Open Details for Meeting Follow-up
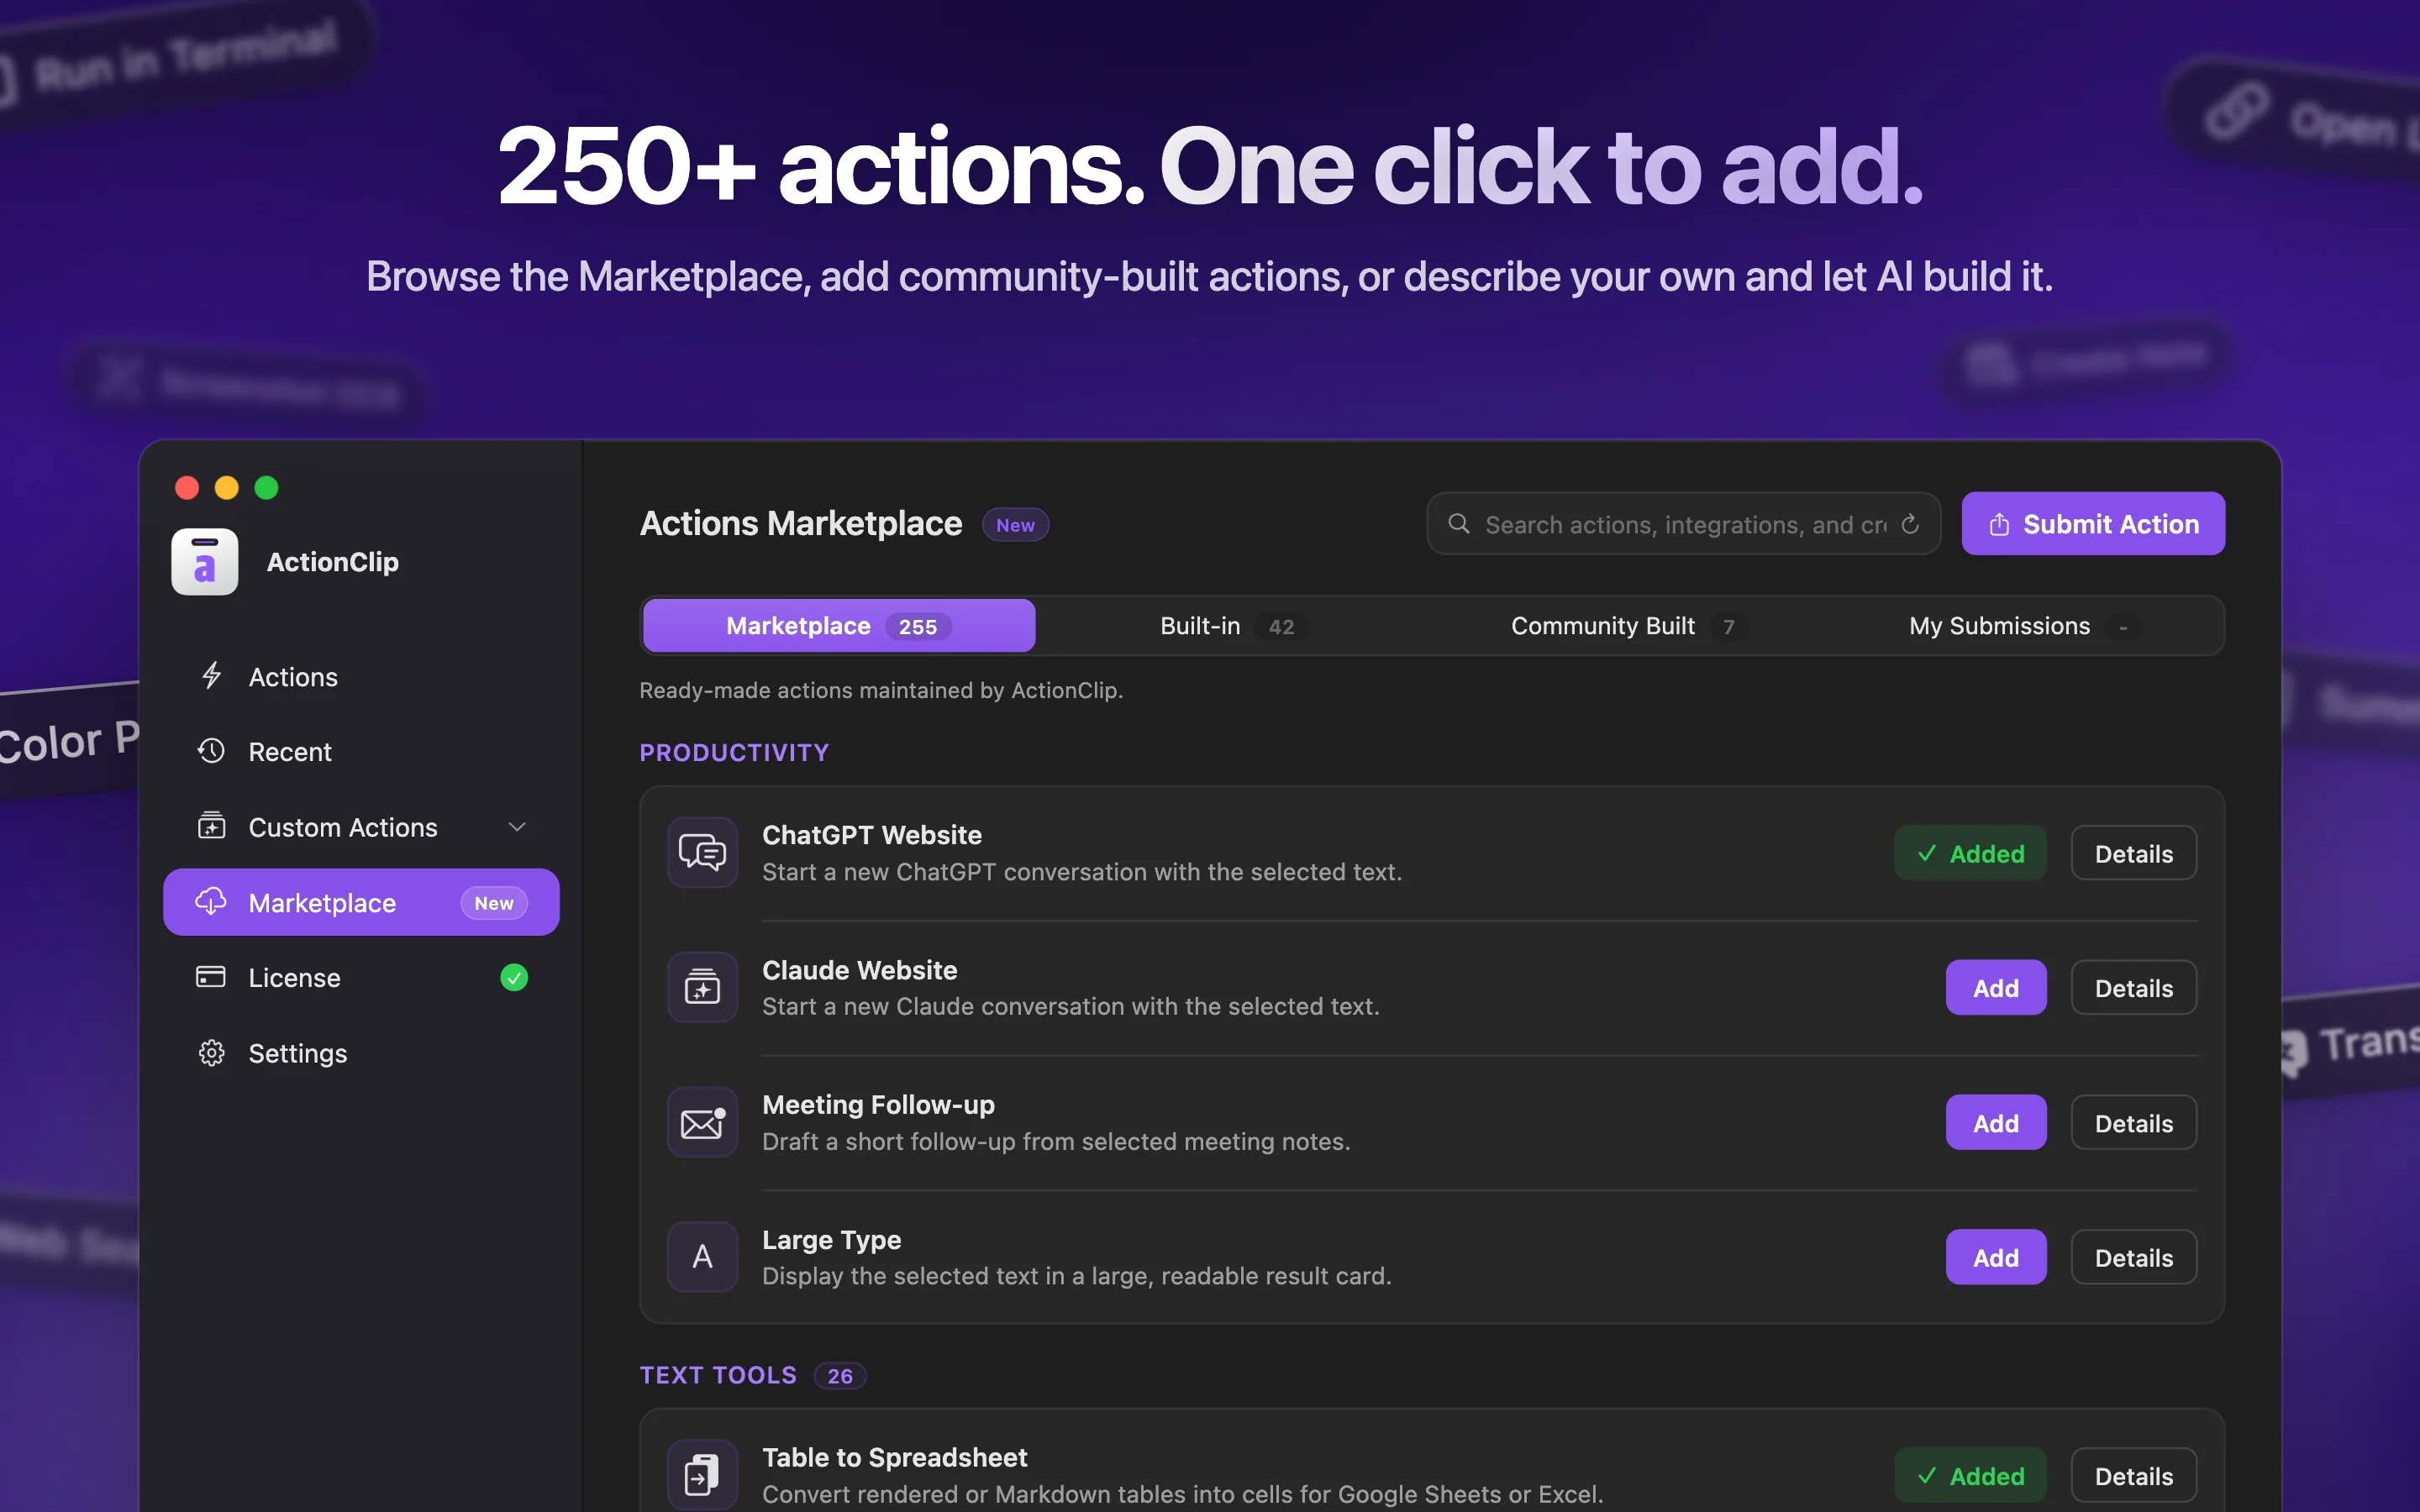This screenshot has height=1512, width=2420. click(x=2134, y=1123)
